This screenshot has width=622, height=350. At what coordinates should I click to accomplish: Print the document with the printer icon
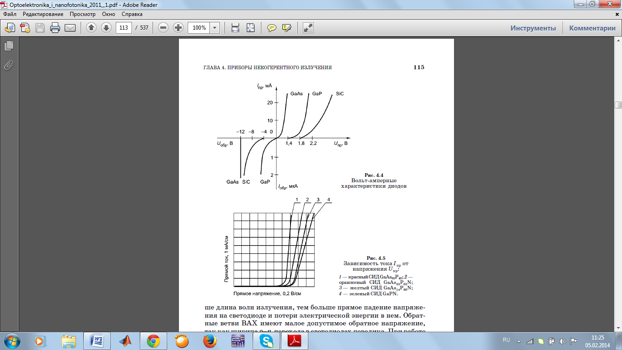click(55, 28)
